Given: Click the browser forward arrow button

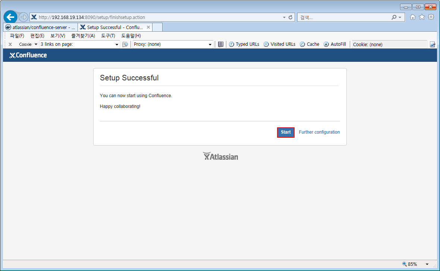Looking at the screenshot, I should coord(23,17).
